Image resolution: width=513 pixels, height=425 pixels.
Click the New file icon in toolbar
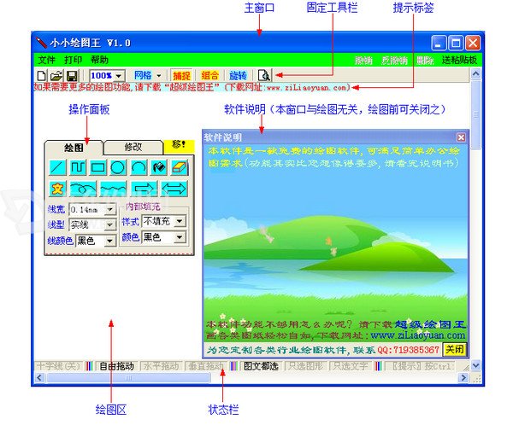click(42, 76)
